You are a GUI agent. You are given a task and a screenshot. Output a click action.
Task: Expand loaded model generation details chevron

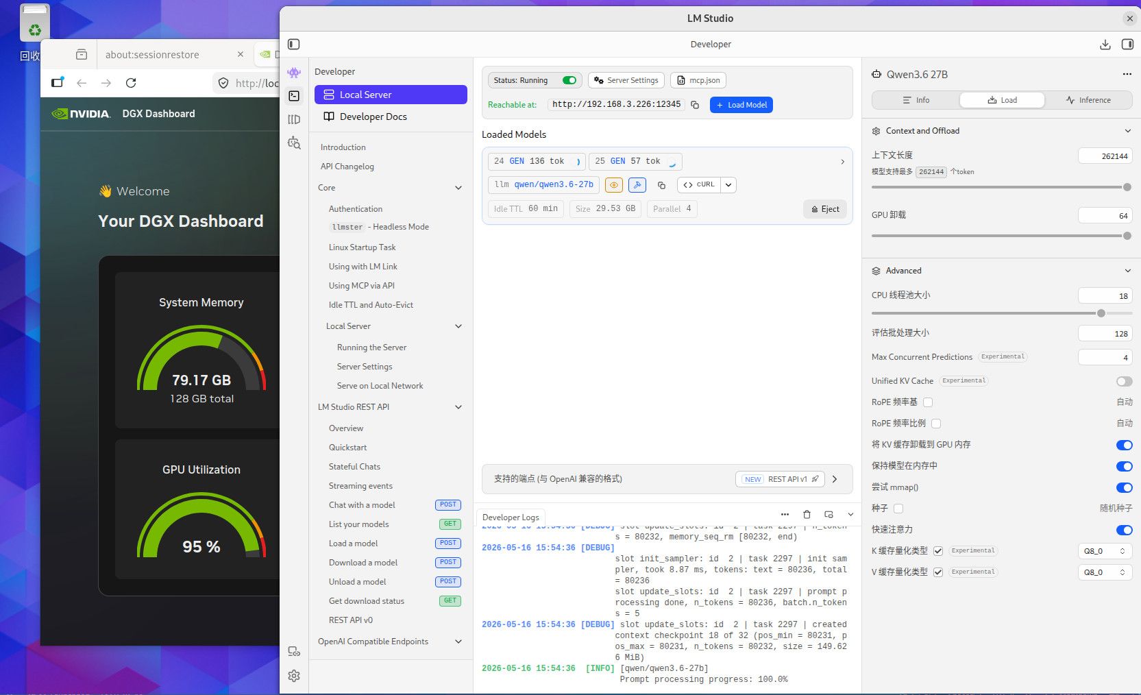[x=842, y=162]
